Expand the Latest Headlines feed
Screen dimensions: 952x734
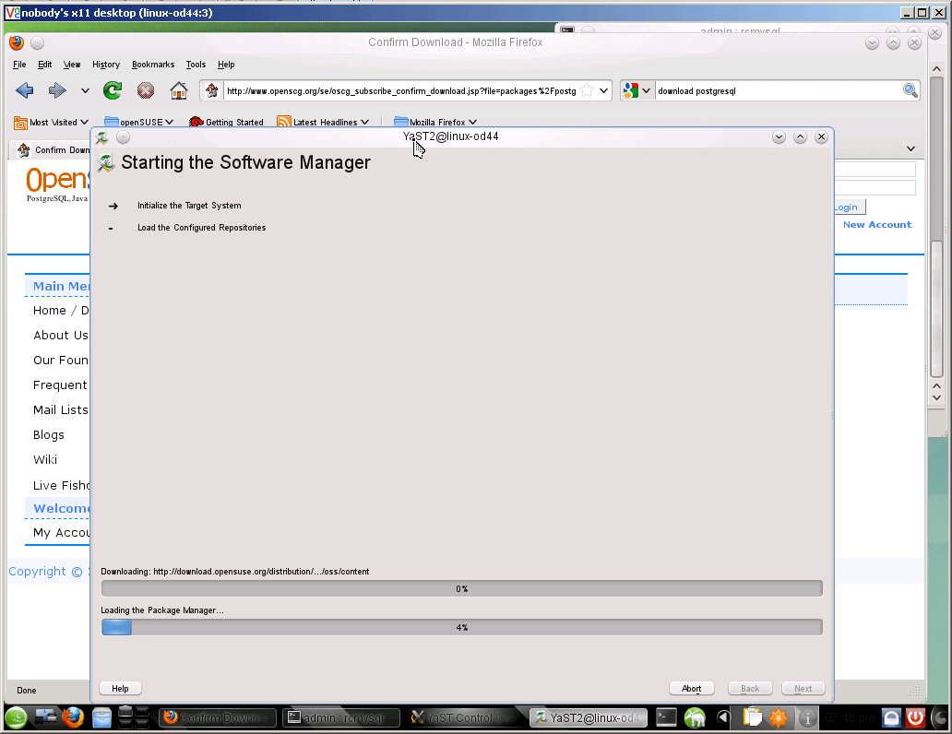[323, 122]
